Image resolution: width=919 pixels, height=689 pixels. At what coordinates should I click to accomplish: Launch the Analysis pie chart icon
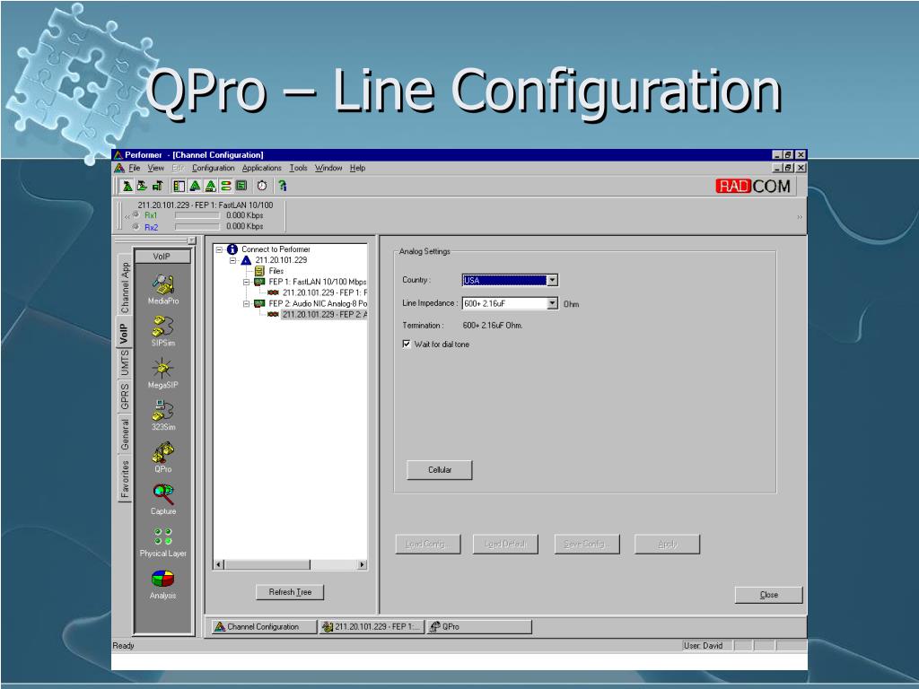pyautogui.click(x=163, y=579)
